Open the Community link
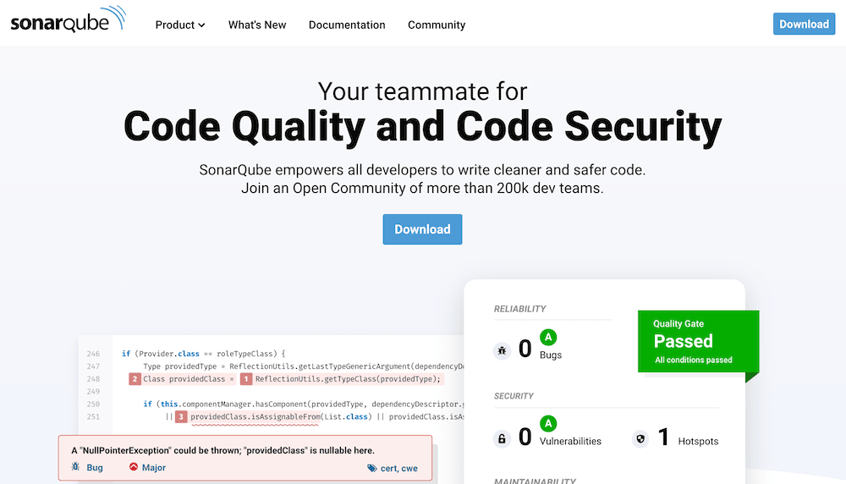Screen dimensions: 846x484 [x=437, y=25]
